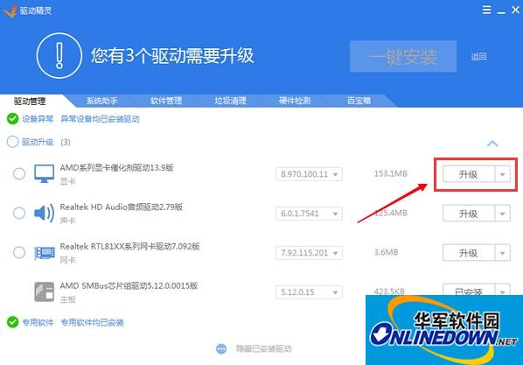The width and height of the screenshot is (523, 365).
Task: Open version dropdown 7.92.115.201
Action: [x=309, y=253]
